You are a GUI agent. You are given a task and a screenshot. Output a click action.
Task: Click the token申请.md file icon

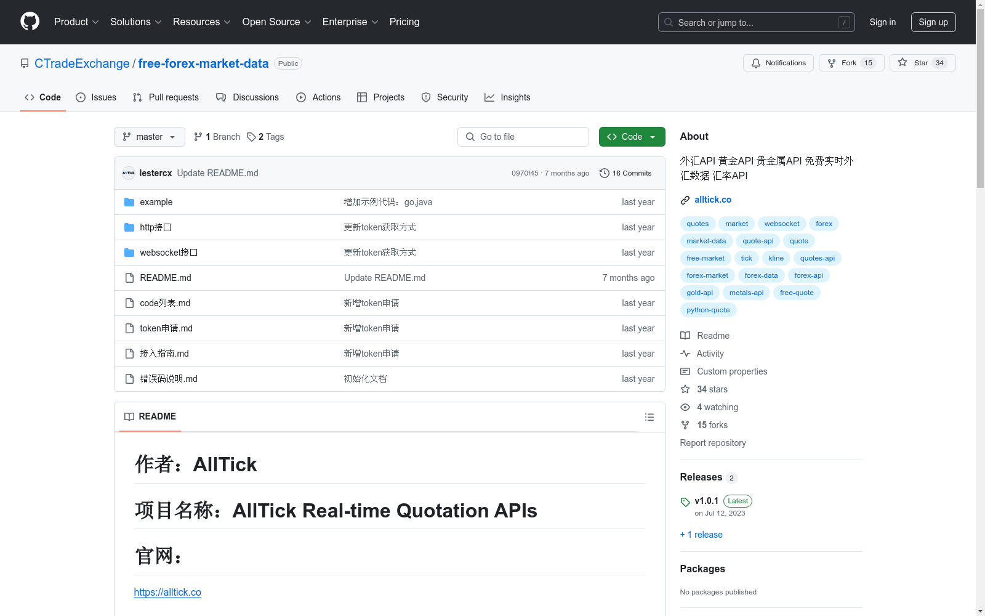(x=129, y=328)
